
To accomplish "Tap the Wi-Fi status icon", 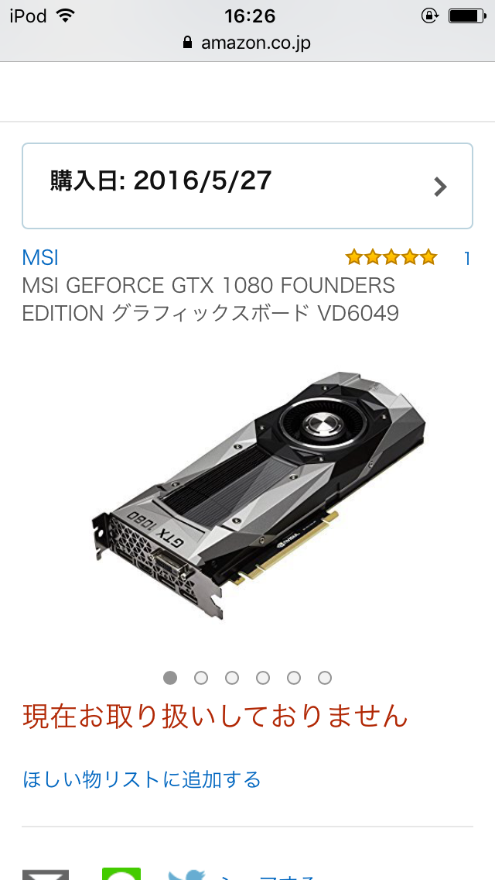I will coord(66,15).
